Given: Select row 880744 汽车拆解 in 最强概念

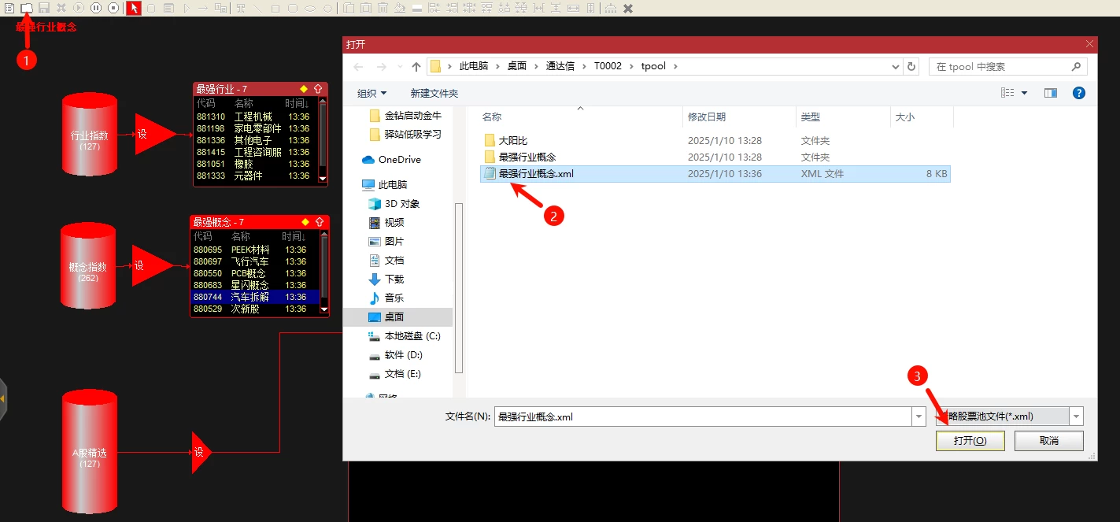Looking at the screenshot, I should pyautogui.click(x=255, y=297).
